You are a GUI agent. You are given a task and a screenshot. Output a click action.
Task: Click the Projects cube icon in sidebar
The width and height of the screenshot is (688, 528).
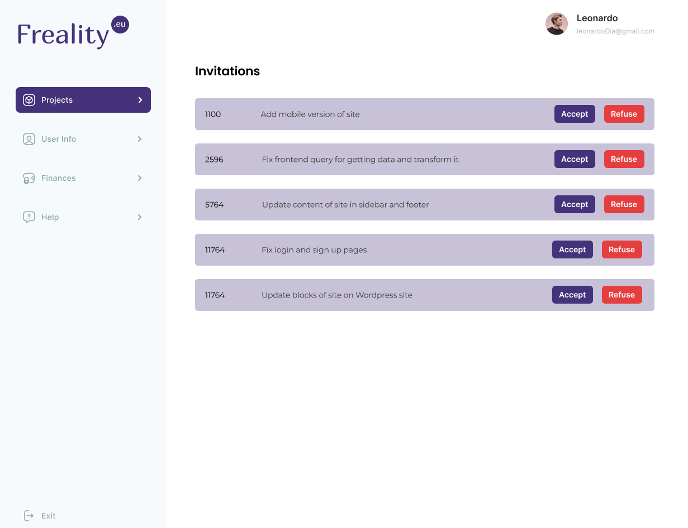[x=29, y=100]
